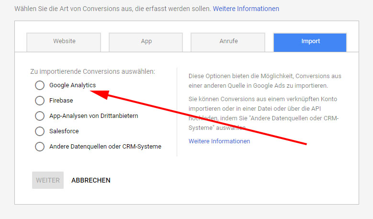
Task: Switch to the Website tab
Action: pyautogui.click(x=64, y=42)
